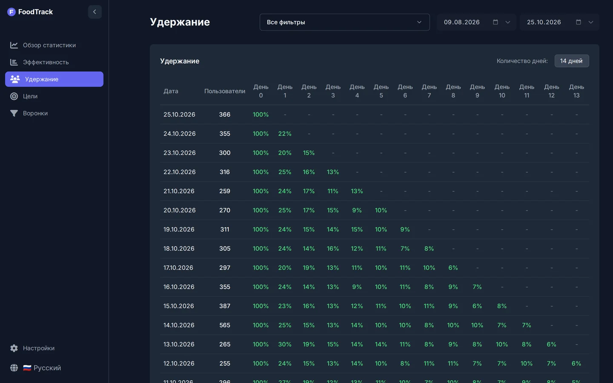The image size is (613, 383).
Task: Select the 17.10.2026 row date
Action: (178, 268)
